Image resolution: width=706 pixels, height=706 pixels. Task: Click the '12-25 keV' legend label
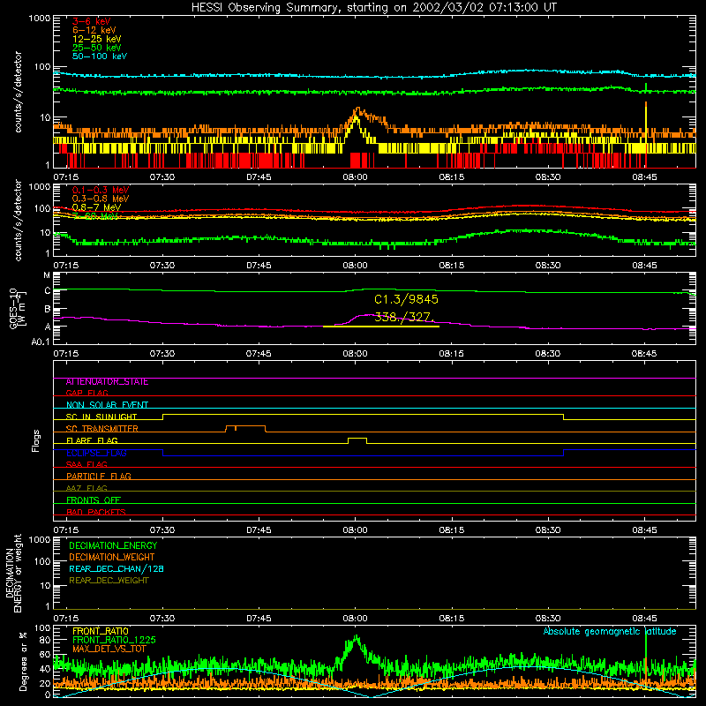pyautogui.click(x=97, y=39)
